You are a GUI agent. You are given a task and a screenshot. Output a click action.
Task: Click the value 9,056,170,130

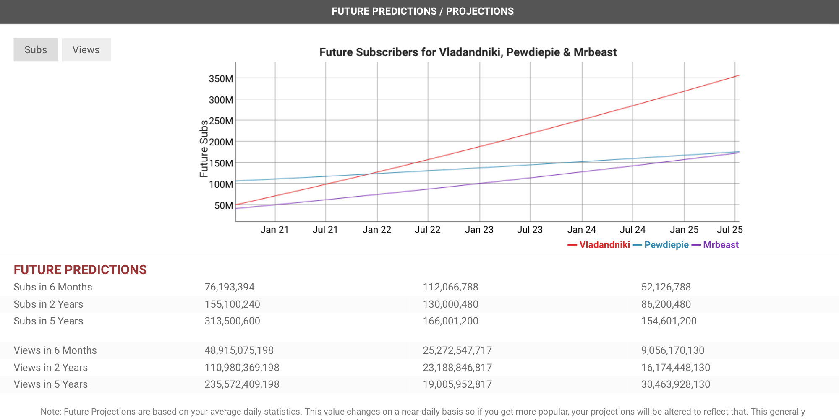point(673,350)
